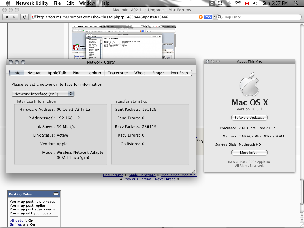
Task: Click the Apple logo in About This Mac
Action: click(x=249, y=84)
